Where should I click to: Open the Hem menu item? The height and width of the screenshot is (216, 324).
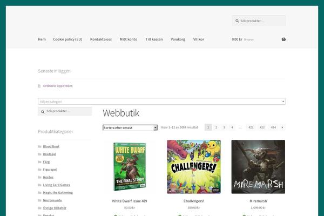point(42,39)
